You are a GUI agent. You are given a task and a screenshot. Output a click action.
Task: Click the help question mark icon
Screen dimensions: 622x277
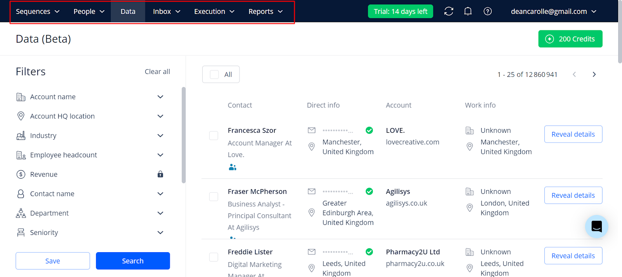coord(487,11)
